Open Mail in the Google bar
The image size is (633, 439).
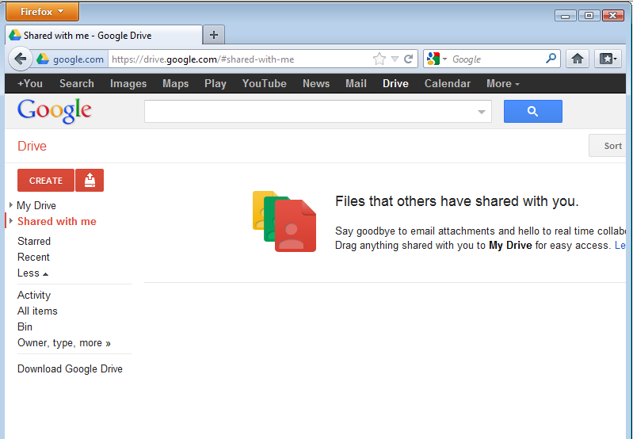(x=356, y=83)
